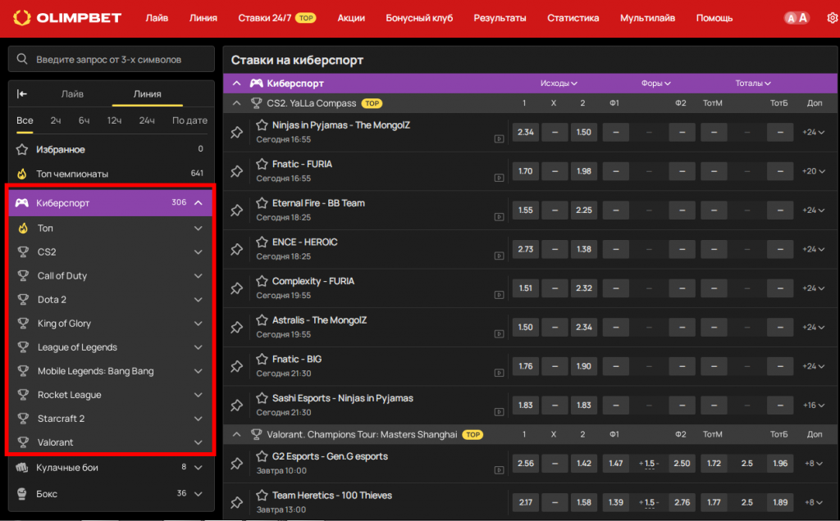840x521 pixels.
Task: Open the settings gear icon
Action: 833,18
